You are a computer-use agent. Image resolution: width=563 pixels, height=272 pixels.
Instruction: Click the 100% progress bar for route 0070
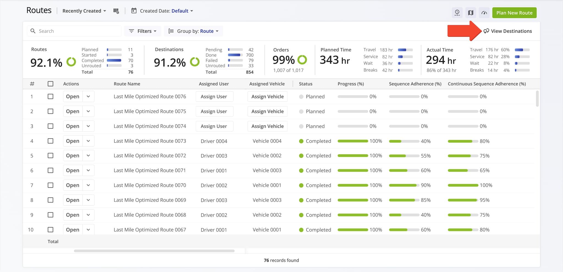pos(353,185)
